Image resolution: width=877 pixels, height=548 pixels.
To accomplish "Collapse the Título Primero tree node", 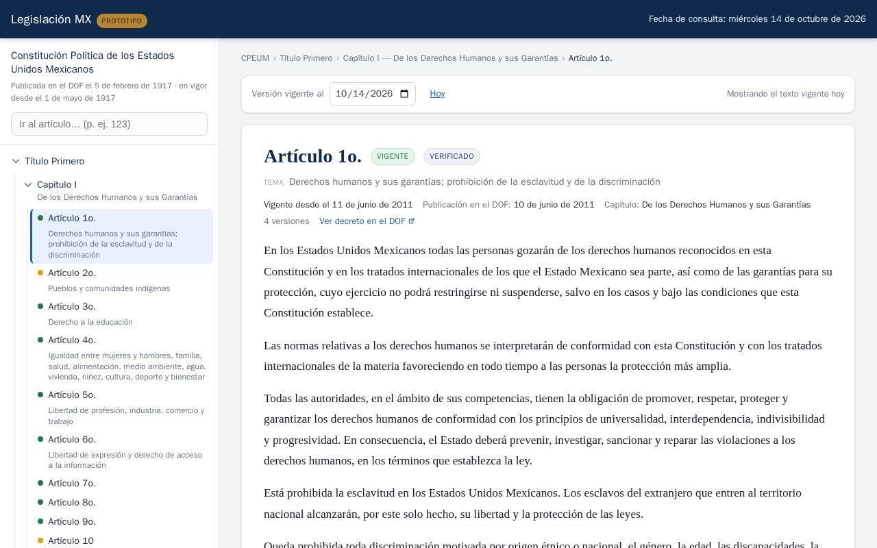I will pyautogui.click(x=16, y=162).
